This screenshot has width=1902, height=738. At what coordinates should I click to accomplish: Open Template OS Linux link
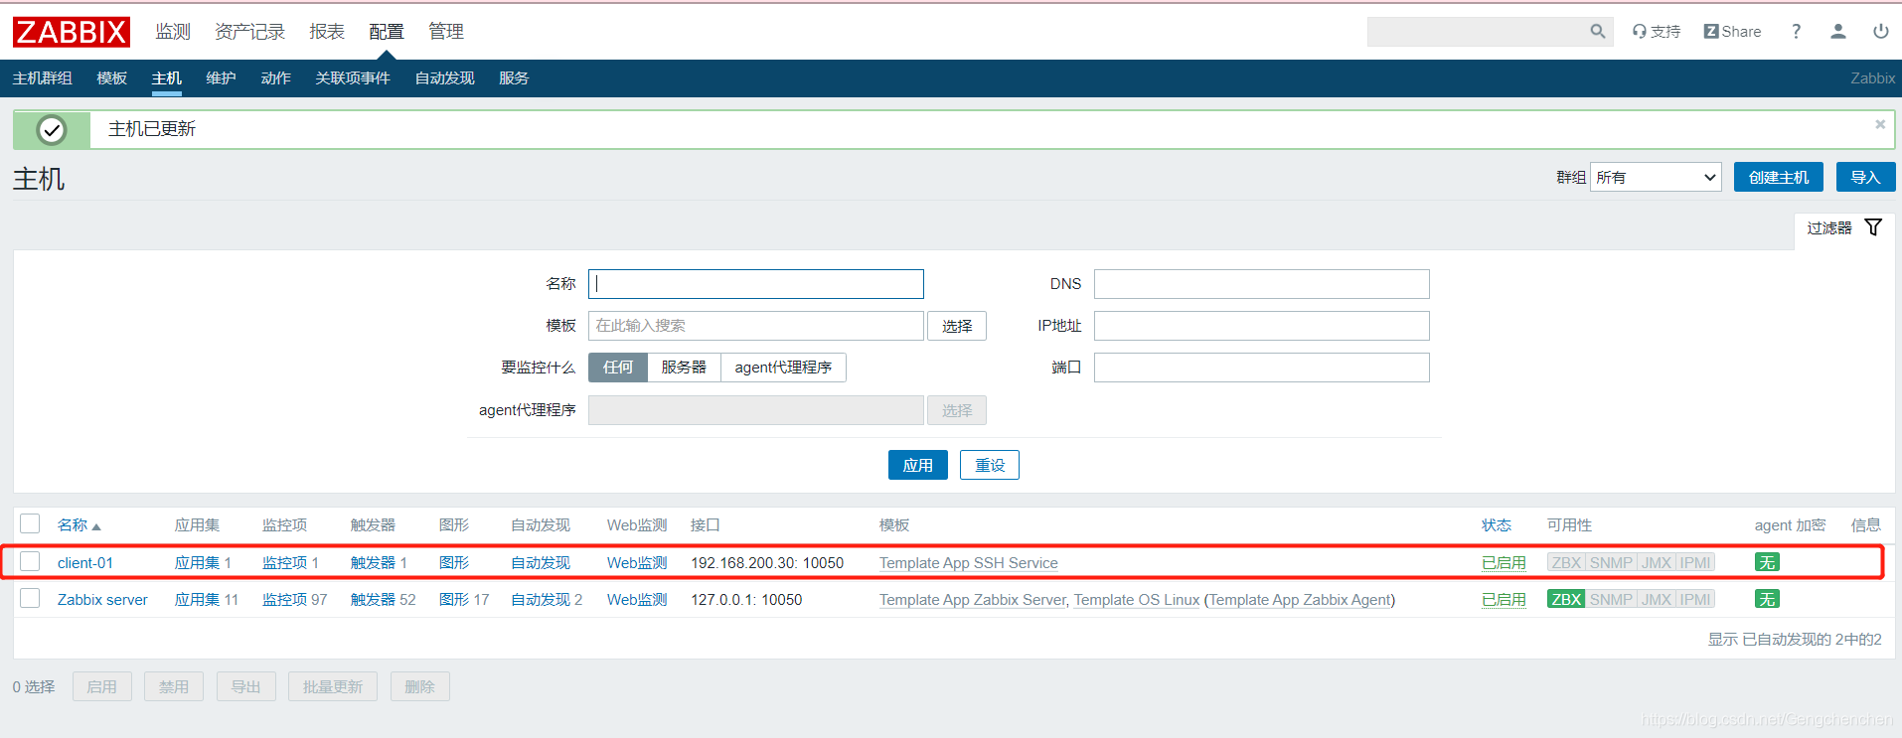click(x=1137, y=599)
